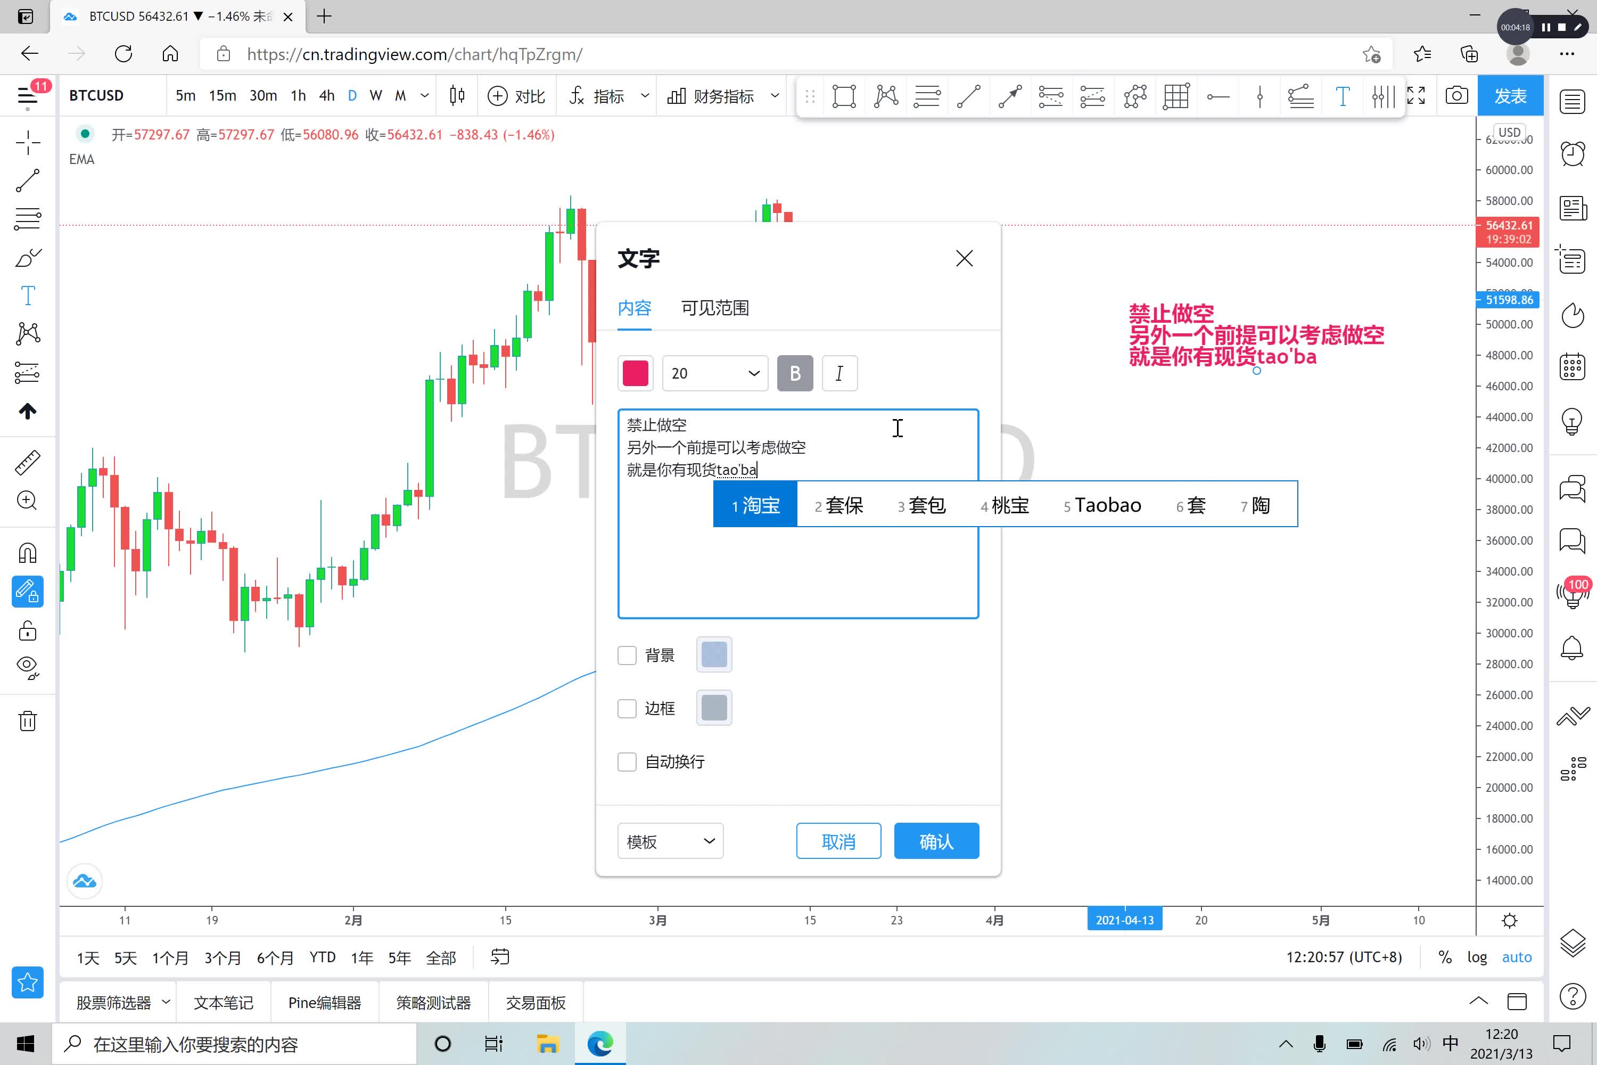Toggle log scale option
Screen dimensions: 1597x1065
coord(1477,957)
